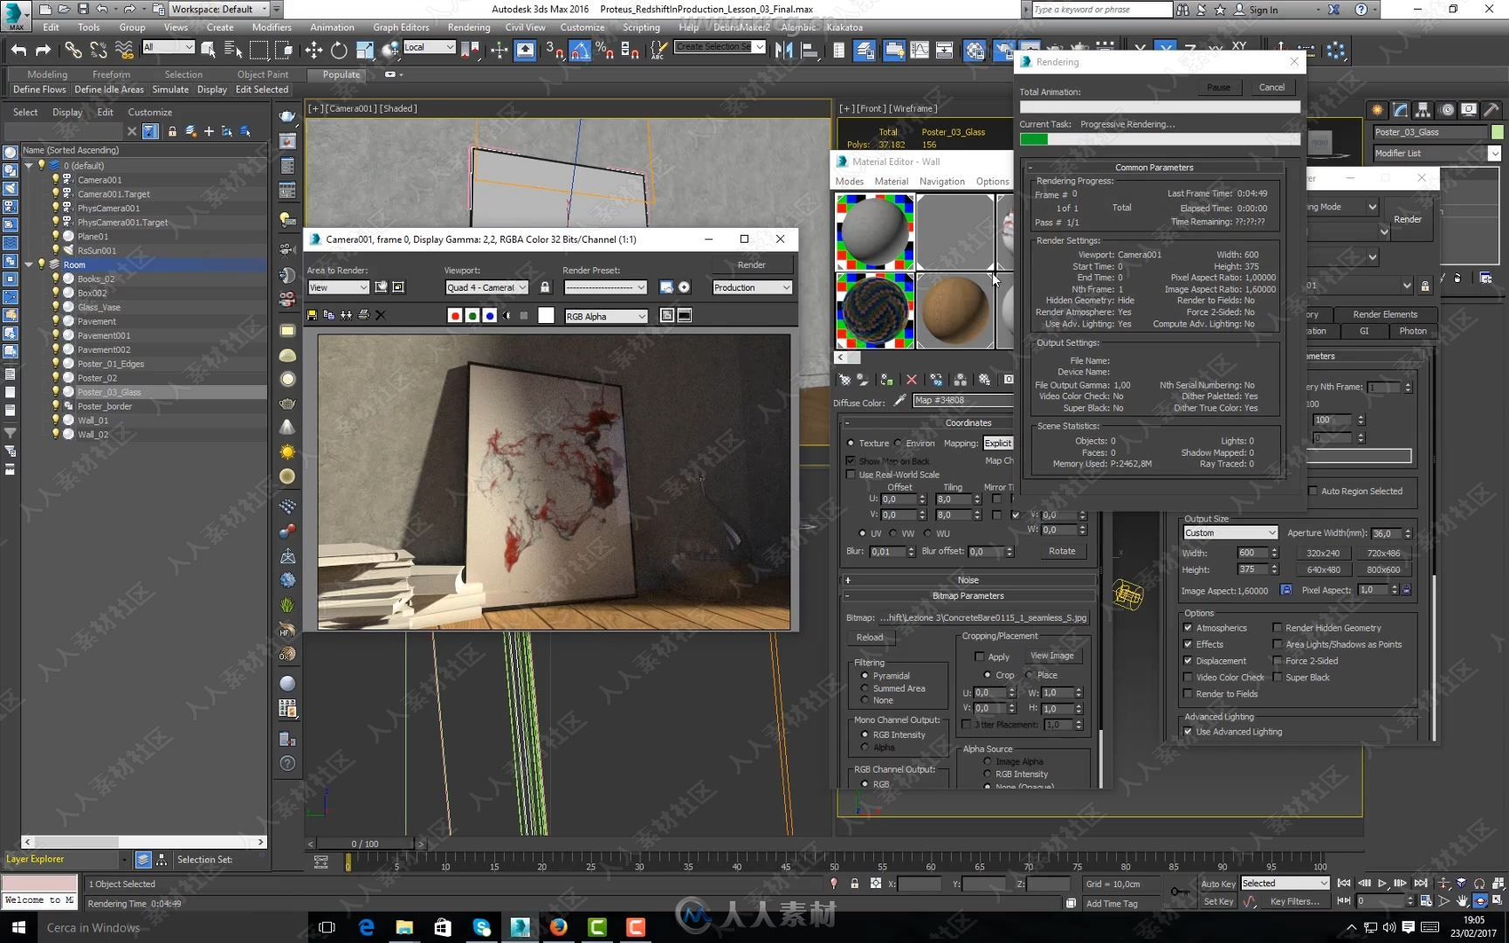
Task: Collapse the Room layer in Scene Explorer
Action: pos(29,265)
